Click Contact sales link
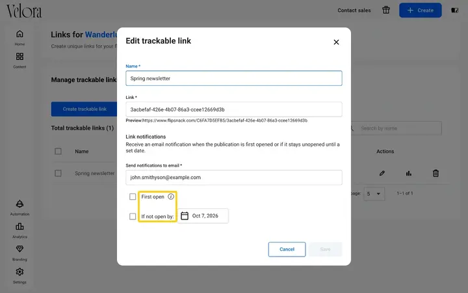Viewport: 468px width, 293px height. 354,10
